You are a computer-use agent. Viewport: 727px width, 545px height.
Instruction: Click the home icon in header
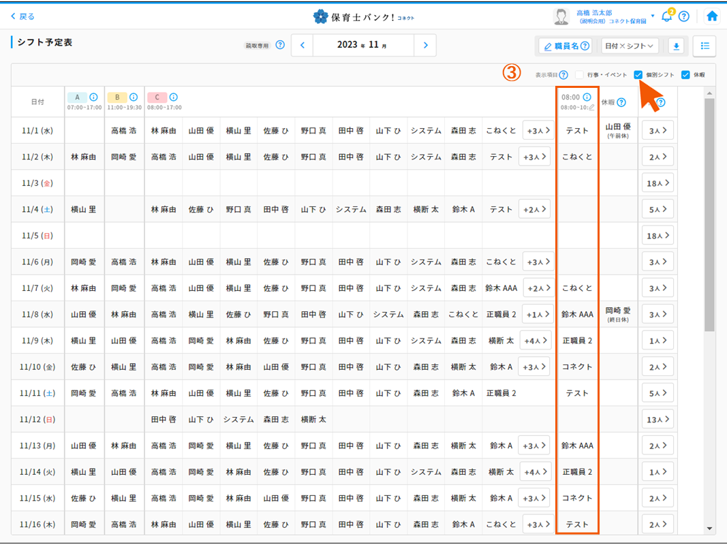[x=712, y=16]
